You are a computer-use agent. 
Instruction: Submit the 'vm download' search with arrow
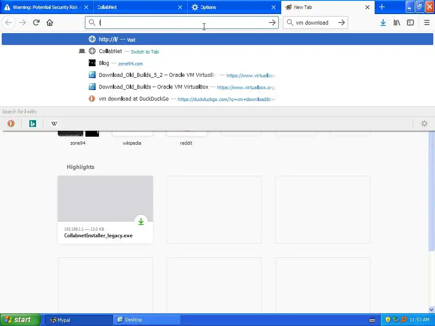pos(342,22)
